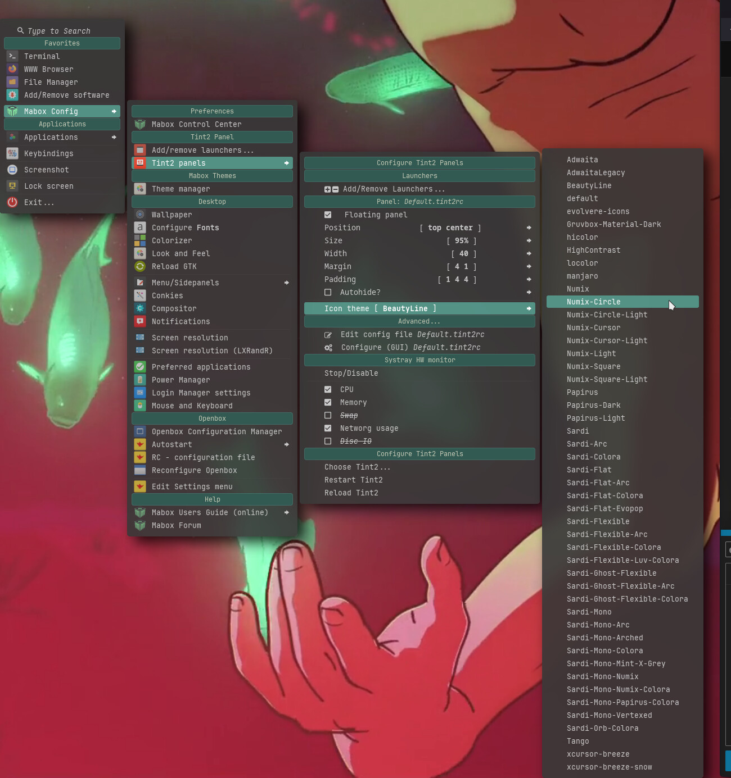Click the Configure (GUI) gears icon
This screenshot has height=778, width=731.
pyautogui.click(x=328, y=348)
